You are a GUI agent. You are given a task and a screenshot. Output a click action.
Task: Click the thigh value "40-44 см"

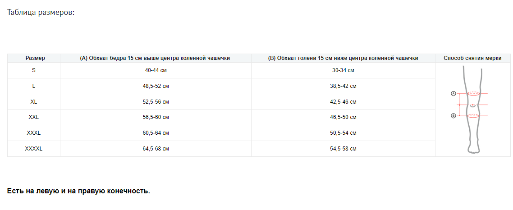tap(156, 70)
